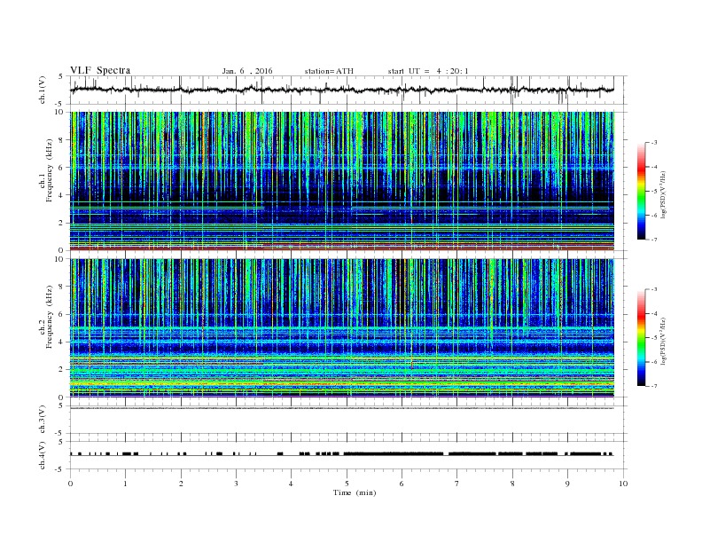Select the 'station=ATH' header label
Screen dimensions: 702x543
point(329,71)
